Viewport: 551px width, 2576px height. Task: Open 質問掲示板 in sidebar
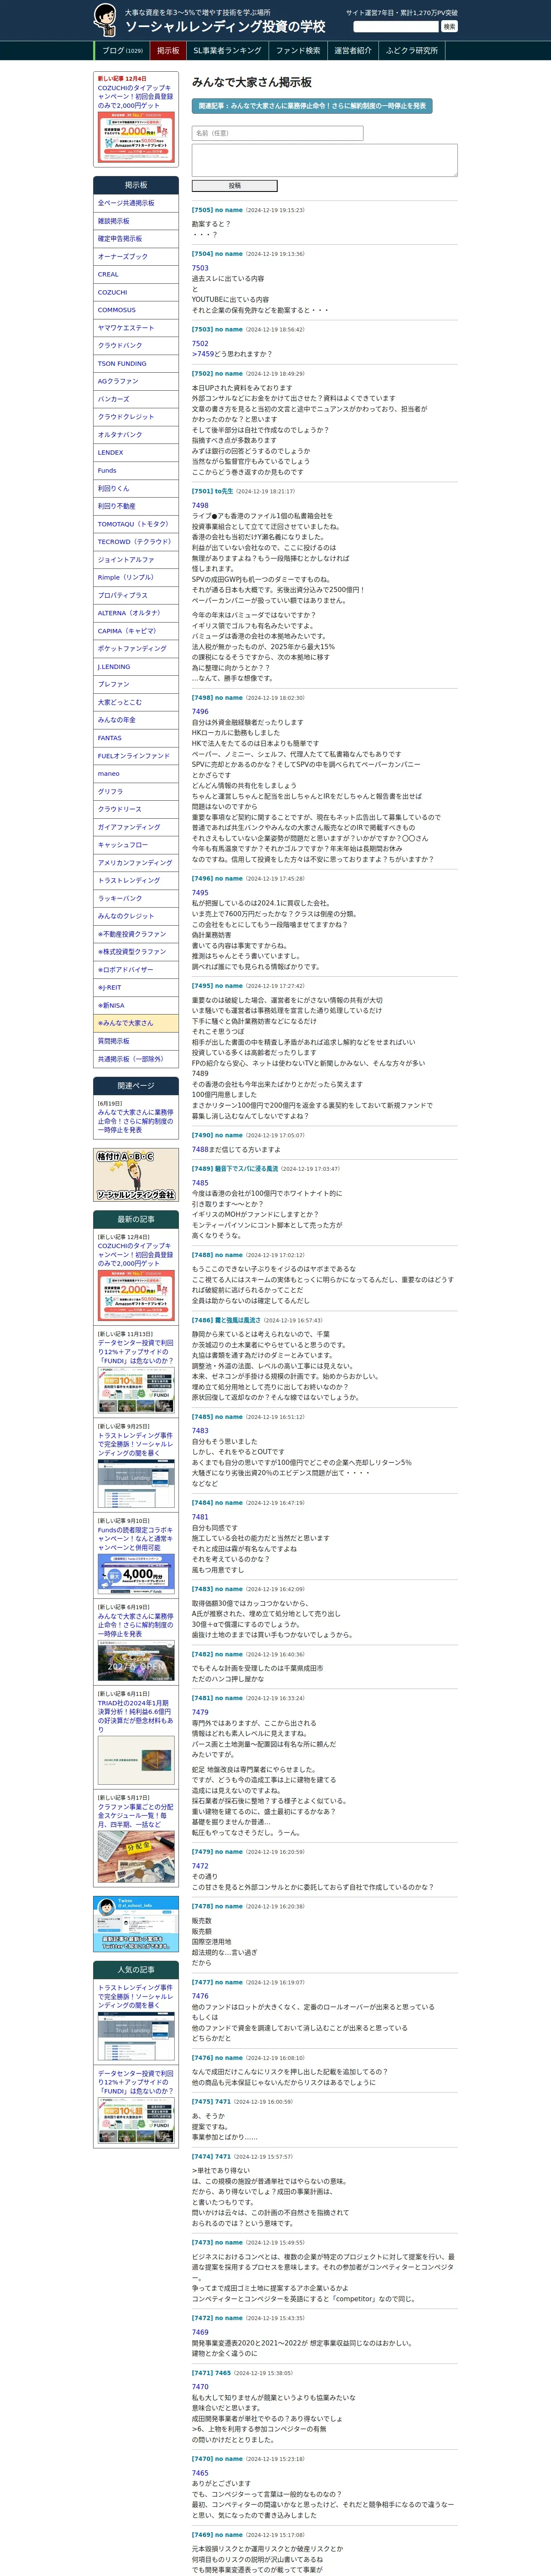click(x=136, y=1041)
